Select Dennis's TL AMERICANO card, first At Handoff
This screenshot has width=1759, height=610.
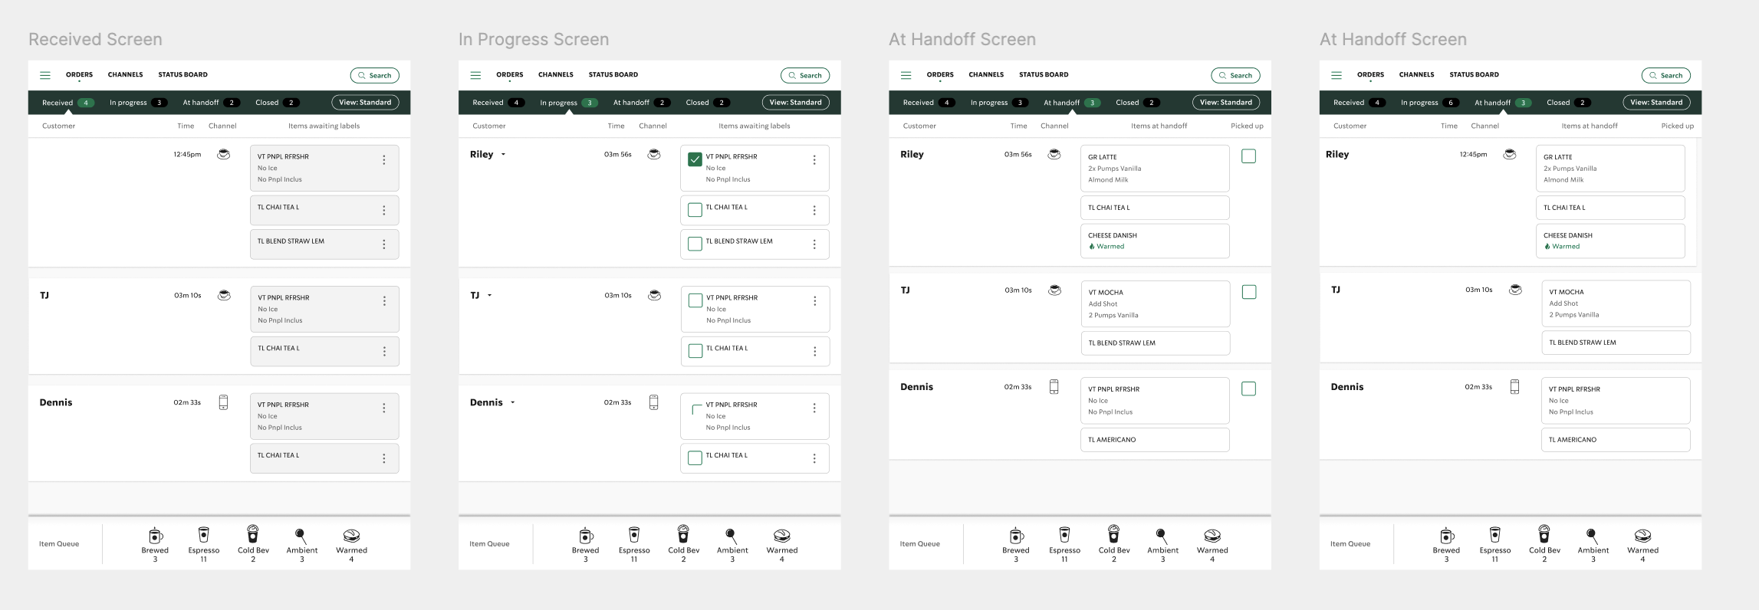(x=1155, y=440)
